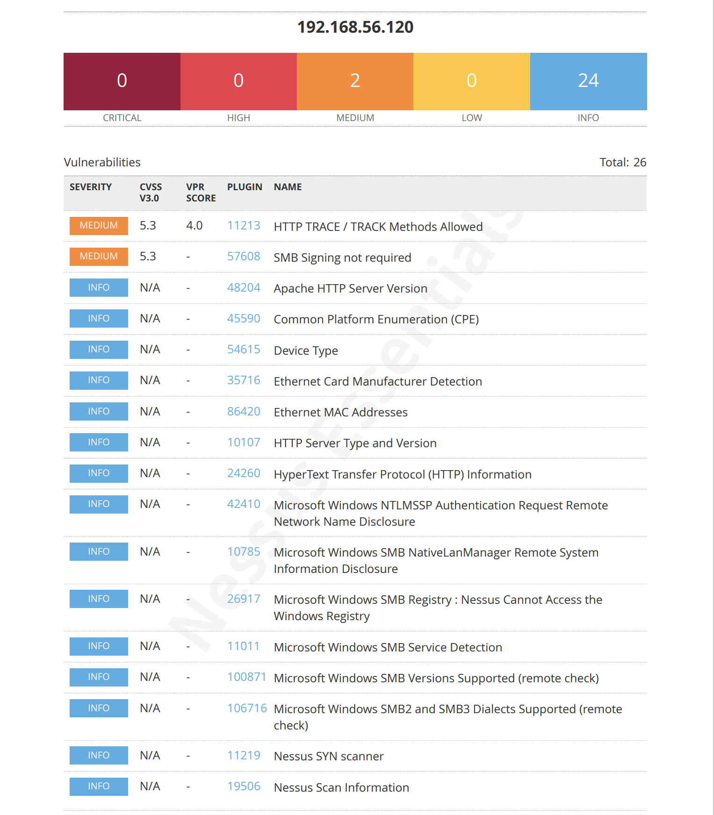Click the red High count box
Image resolution: width=714 pixels, height=815 pixels.
(x=238, y=81)
